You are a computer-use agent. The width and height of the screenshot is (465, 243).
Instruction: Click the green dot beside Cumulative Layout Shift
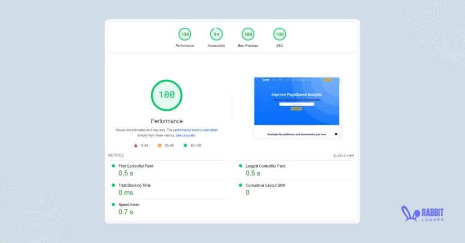click(x=241, y=185)
